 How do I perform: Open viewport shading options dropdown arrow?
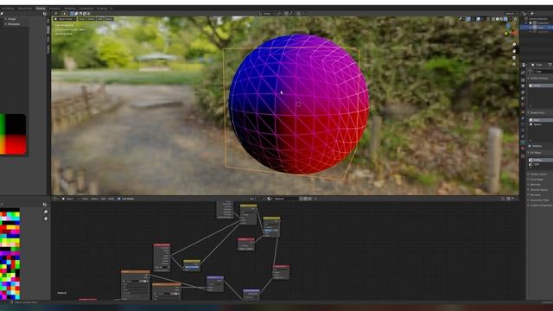510,19
